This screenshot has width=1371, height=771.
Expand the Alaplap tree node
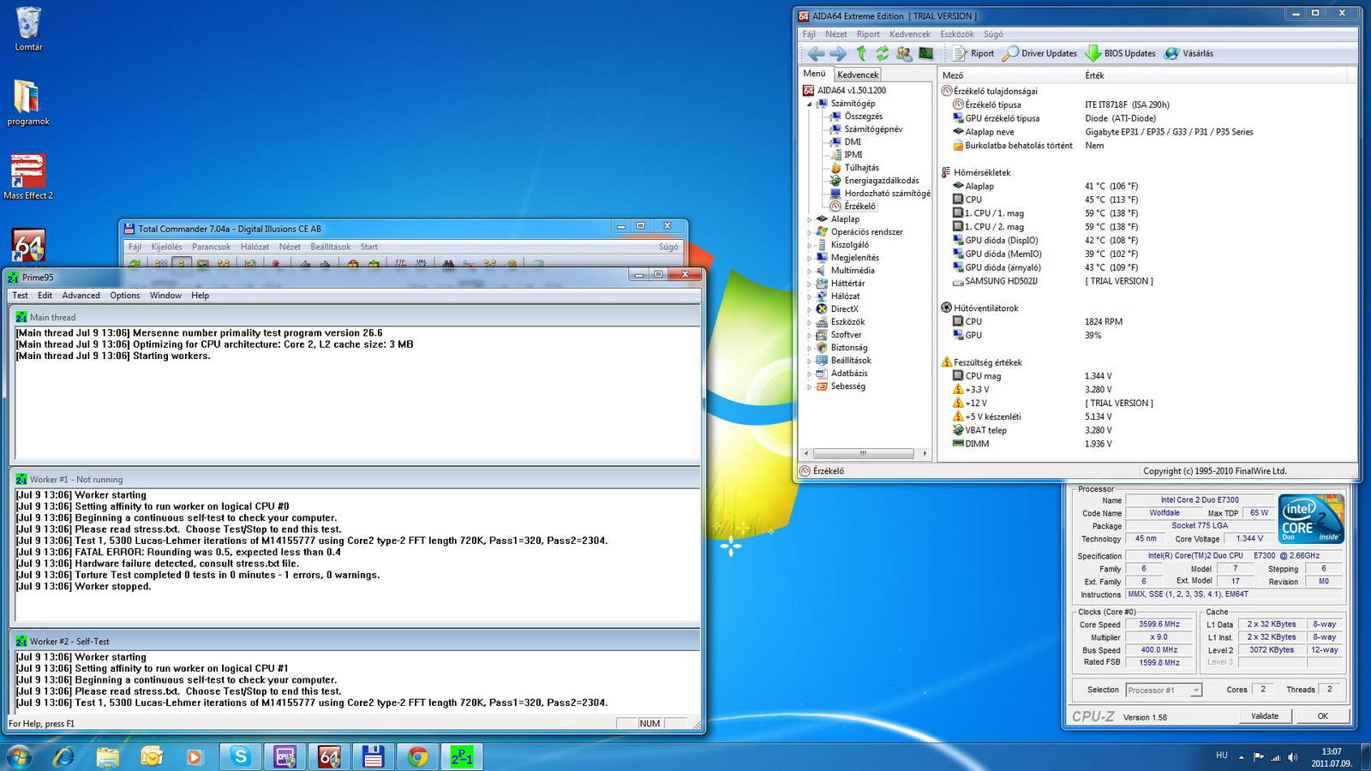click(809, 219)
